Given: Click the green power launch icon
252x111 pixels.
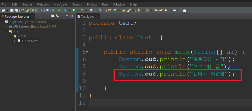Looking at the screenshot, I should point(59,10).
